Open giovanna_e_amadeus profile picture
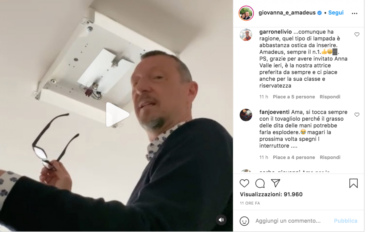The height and width of the screenshot is (232, 365). click(x=246, y=13)
